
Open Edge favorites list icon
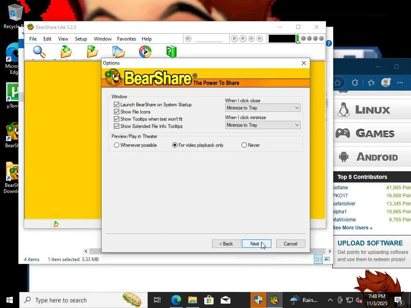[x=371, y=83]
